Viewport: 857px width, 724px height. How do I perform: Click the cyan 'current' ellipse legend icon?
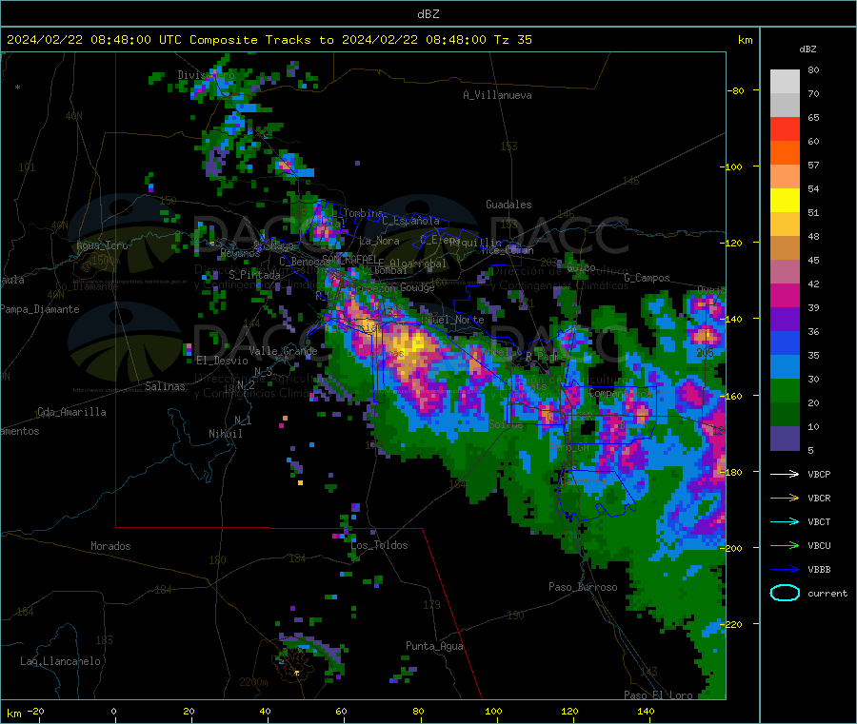pos(785,593)
